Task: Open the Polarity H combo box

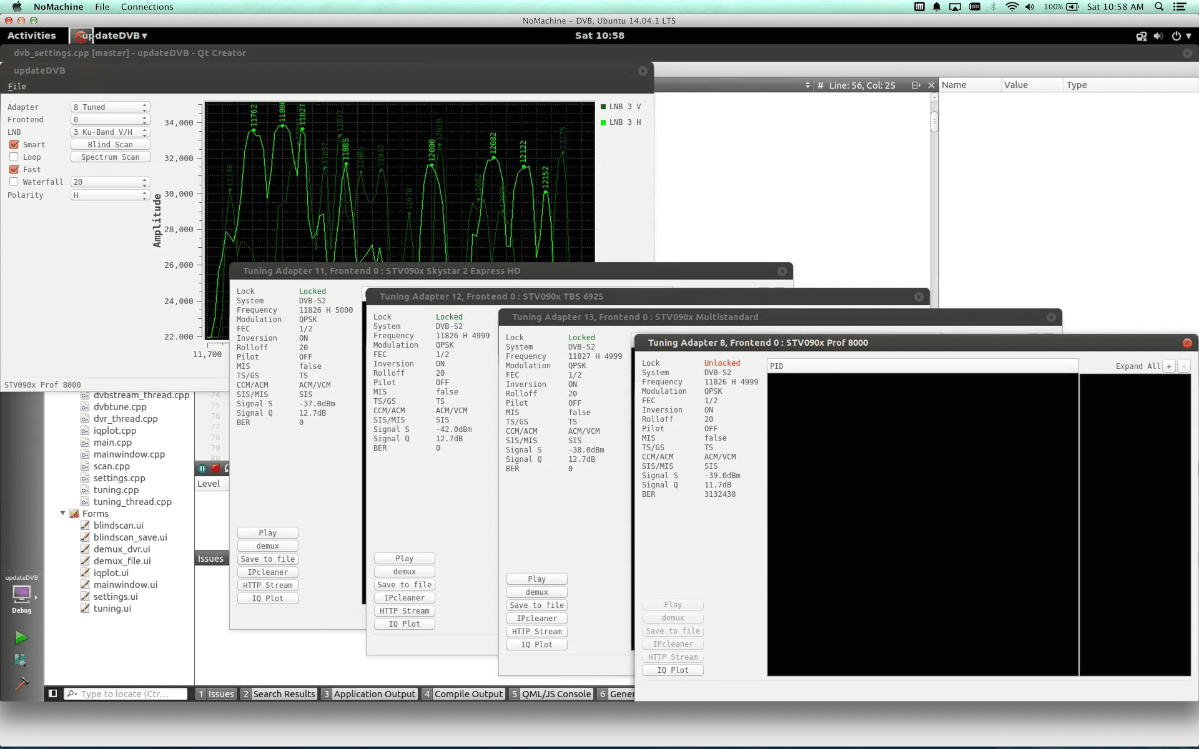Action: click(x=110, y=195)
